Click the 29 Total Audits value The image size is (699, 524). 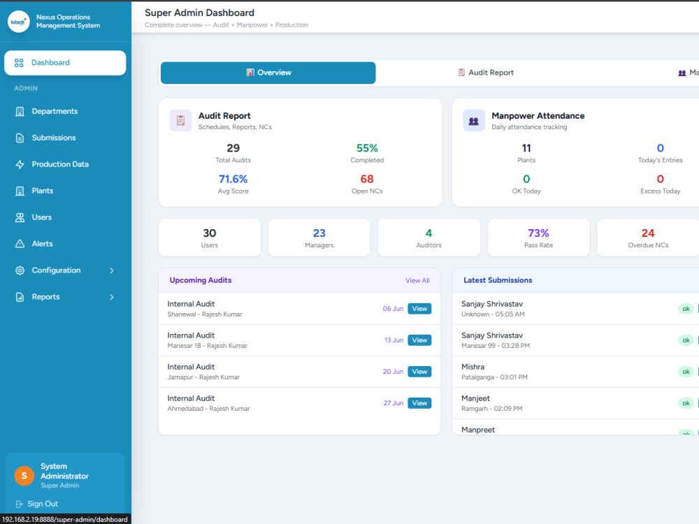233,148
